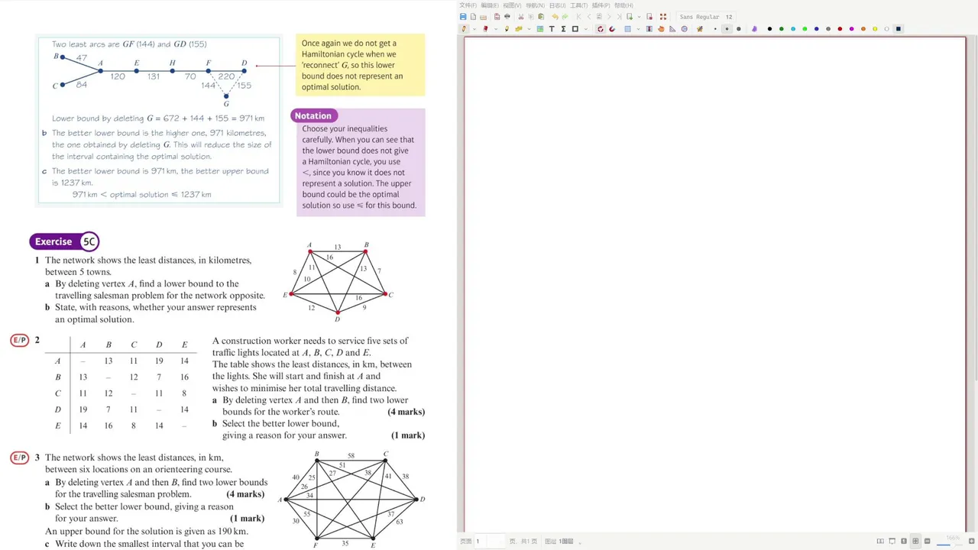Select the Select region rectangle tool
This screenshot has width=978, height=550.
tap(627, 28)
